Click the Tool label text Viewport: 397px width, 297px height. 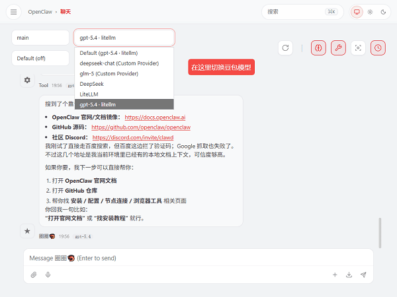(x=43, y=85)
